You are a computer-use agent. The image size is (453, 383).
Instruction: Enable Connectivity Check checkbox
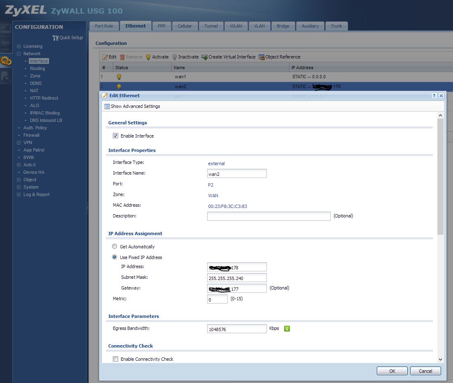click(116, 359)
